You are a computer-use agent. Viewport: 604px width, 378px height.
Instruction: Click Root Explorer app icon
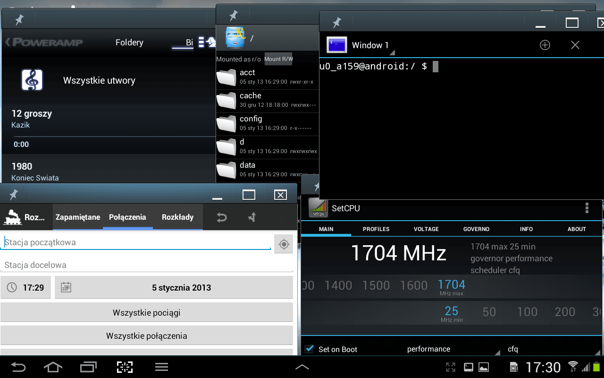coord(235,37)
